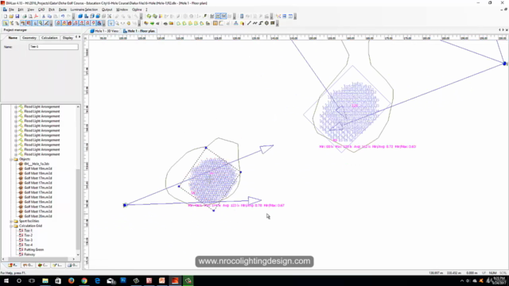
Task: Click the blue 3D view cube icon
Action: [x=80, y=16]
